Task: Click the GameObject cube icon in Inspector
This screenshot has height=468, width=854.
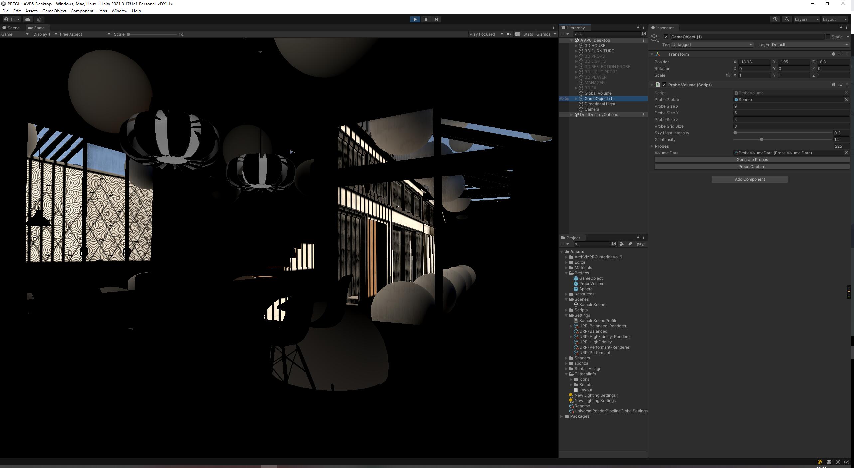Action: [654, 38]
